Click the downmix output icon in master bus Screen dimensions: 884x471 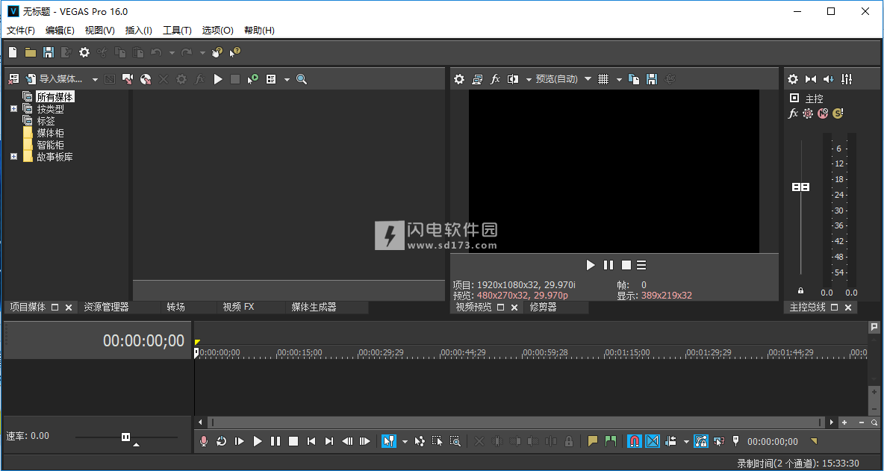tap(811, 79)
